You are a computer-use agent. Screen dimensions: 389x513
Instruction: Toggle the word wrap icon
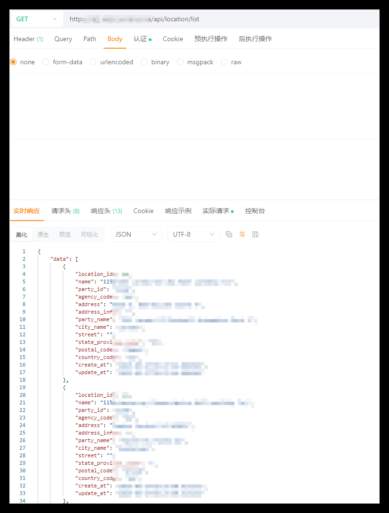[242, 234]
